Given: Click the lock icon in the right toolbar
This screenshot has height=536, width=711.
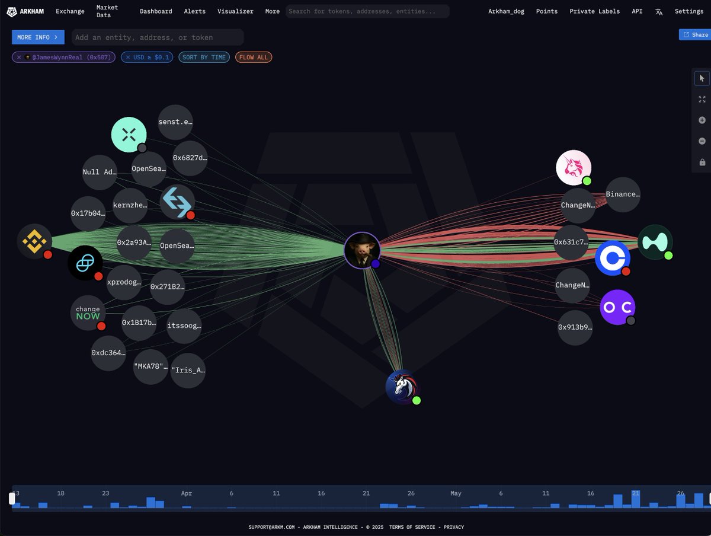Looking at the screenshot, I should tap(702, 162).
